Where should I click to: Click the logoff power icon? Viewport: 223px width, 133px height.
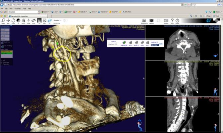[177, 21]
